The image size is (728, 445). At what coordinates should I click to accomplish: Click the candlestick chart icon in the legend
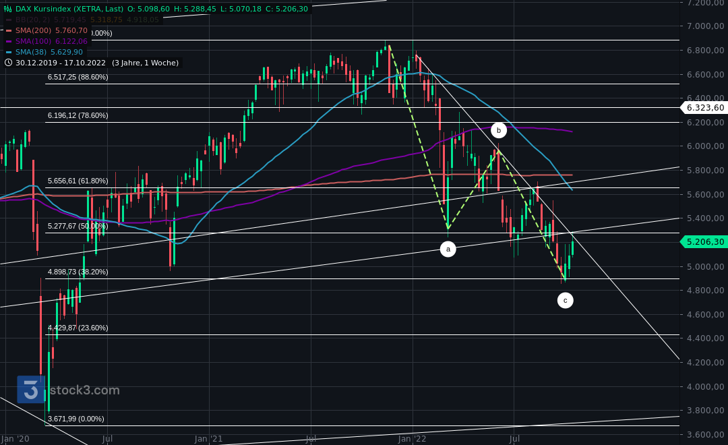(x=7, y=10)
